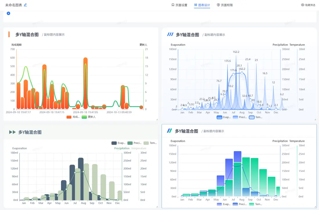Click the resize handle of top-left chart card
319x210 pixels.
coord(157,119)
